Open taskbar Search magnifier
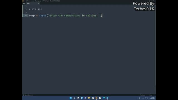 (x=74, y=98)
